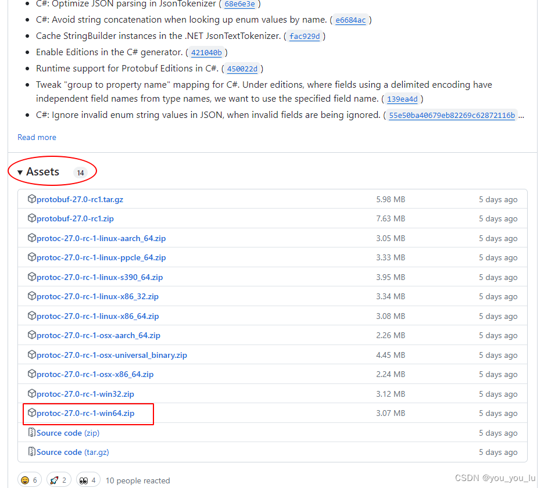
Task: Open commit 68e6e3e
Action: pyautogui.click(x=239, y=4)
